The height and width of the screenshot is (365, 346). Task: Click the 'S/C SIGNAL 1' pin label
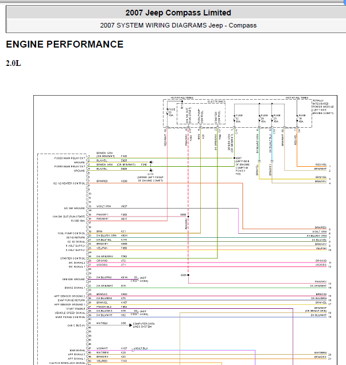point(77,267)
